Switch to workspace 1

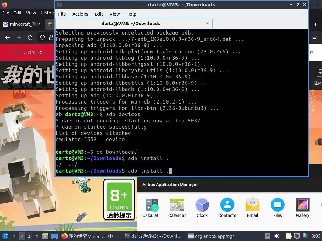[x=14, y=236]
